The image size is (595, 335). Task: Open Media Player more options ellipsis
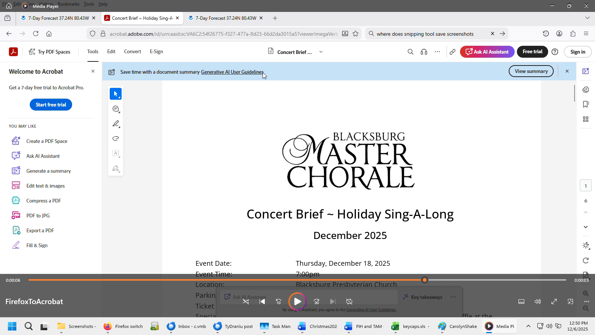pos(586,301)
